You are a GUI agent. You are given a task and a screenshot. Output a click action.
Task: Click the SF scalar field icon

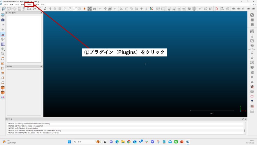tap(151, 9)
